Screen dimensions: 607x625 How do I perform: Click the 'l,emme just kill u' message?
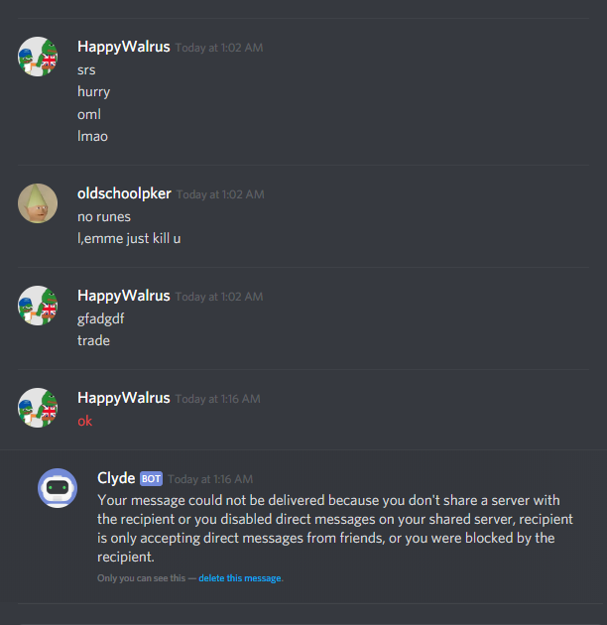click(x=129, y=238)
